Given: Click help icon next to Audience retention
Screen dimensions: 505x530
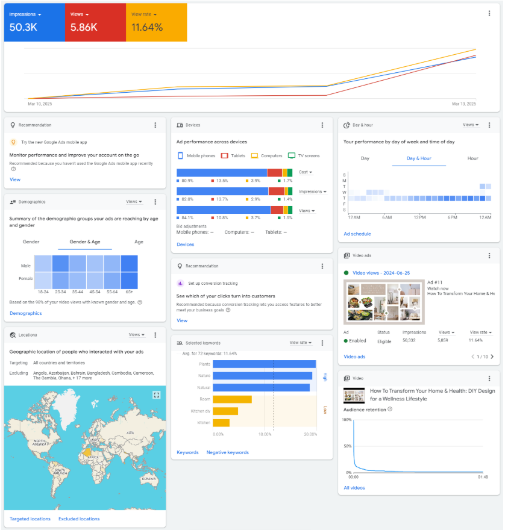Looking at the screenshot, I should (390, 410).
